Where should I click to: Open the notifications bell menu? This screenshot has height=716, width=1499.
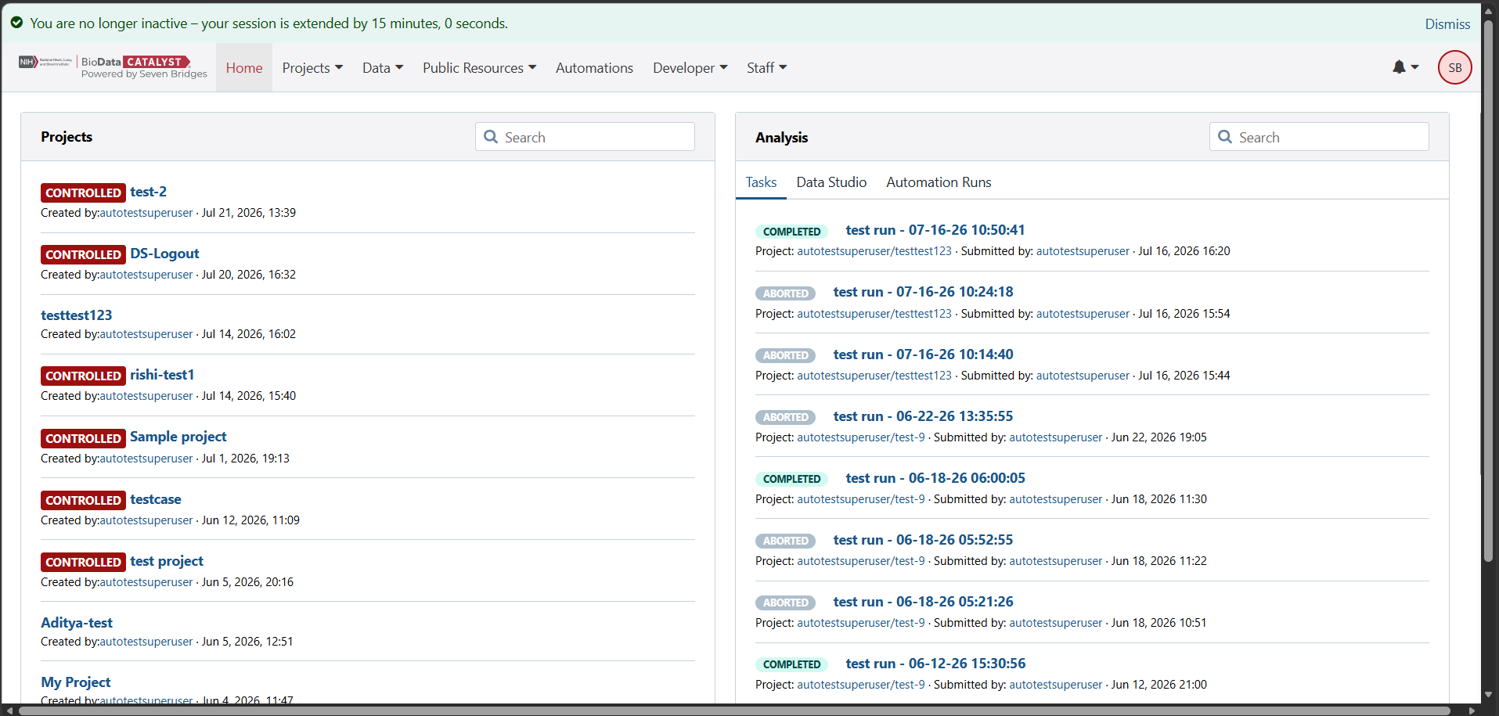click(1405, 67)
